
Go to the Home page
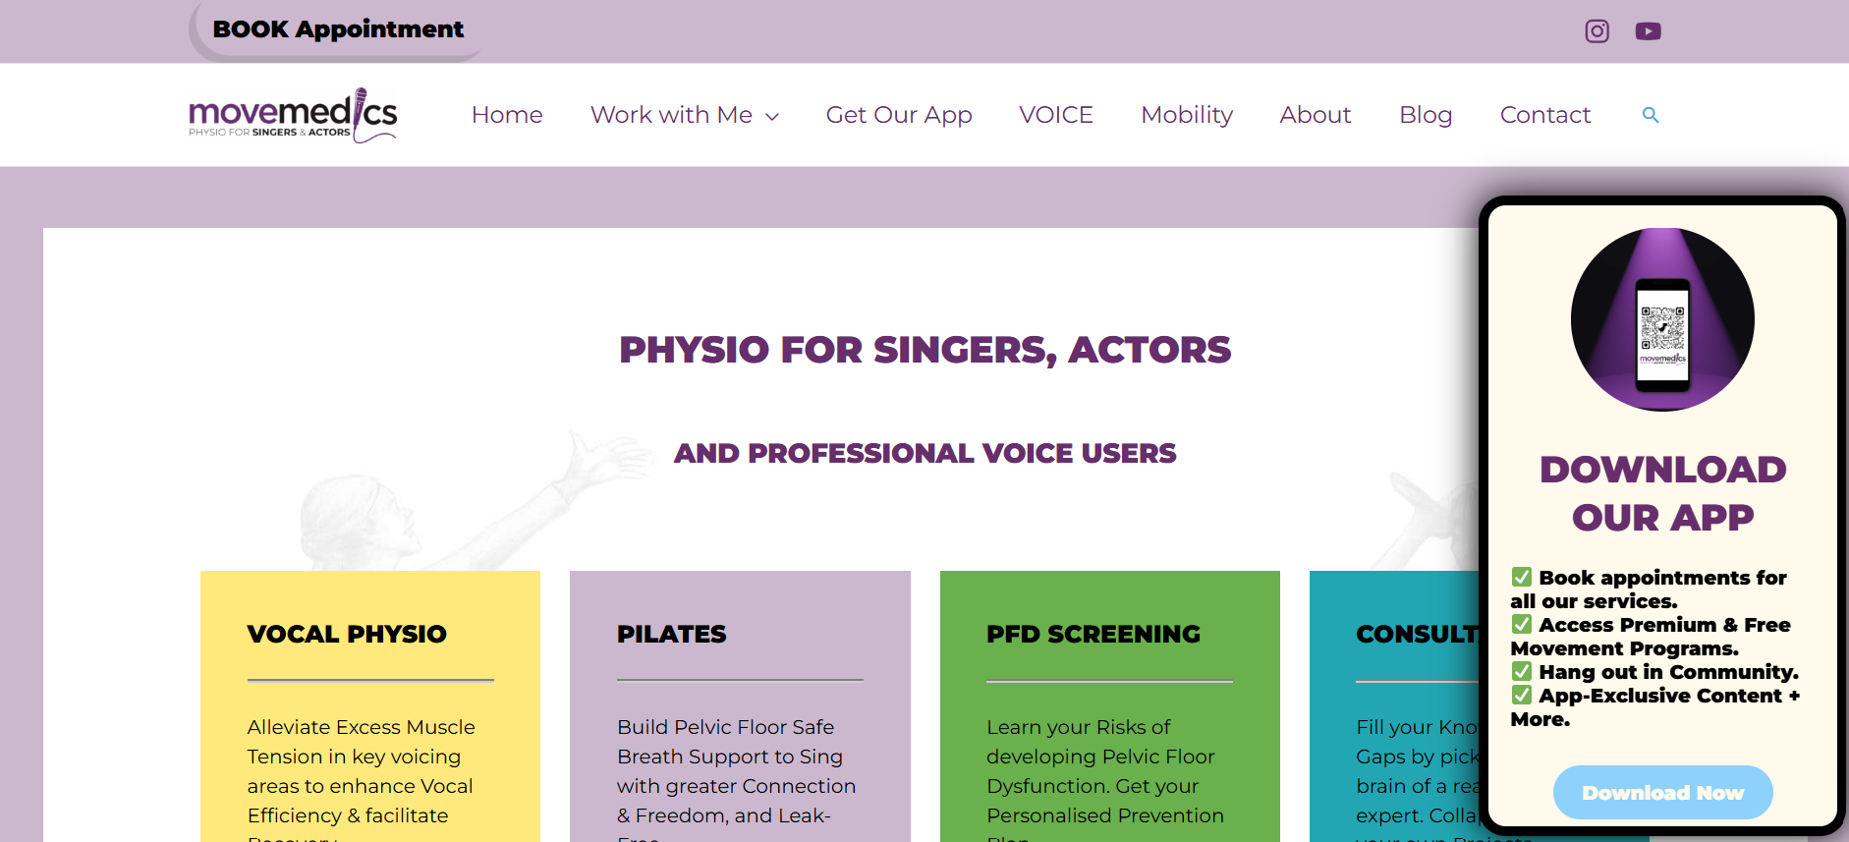[507, 115]
